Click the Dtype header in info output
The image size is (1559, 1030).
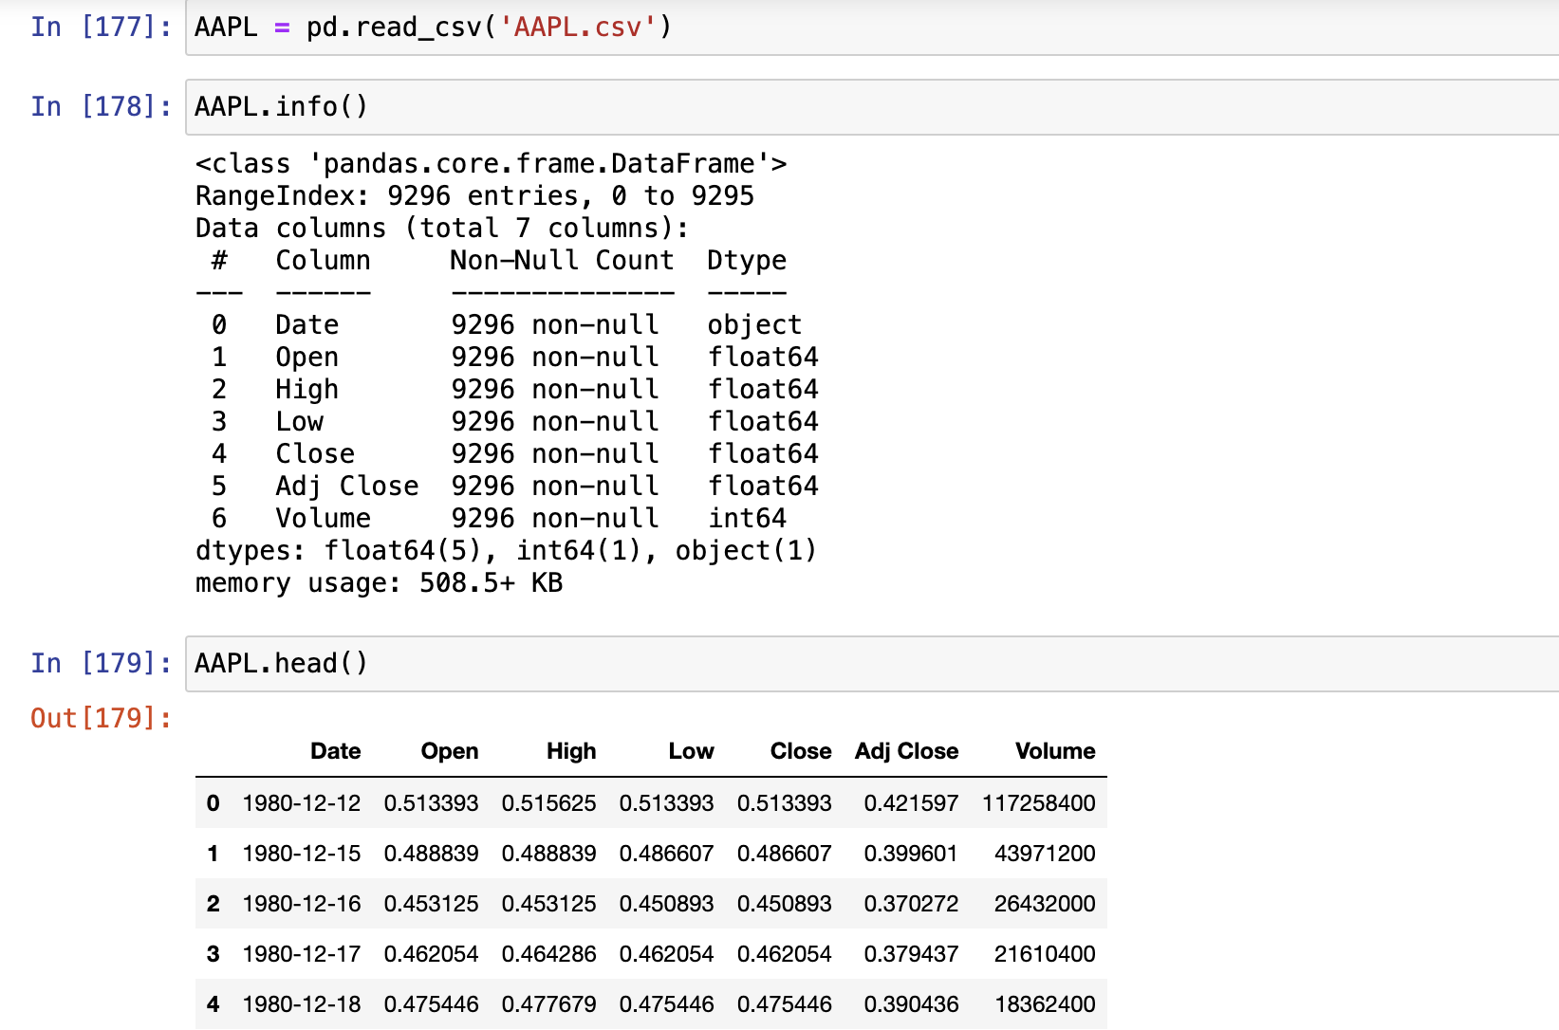747,261
